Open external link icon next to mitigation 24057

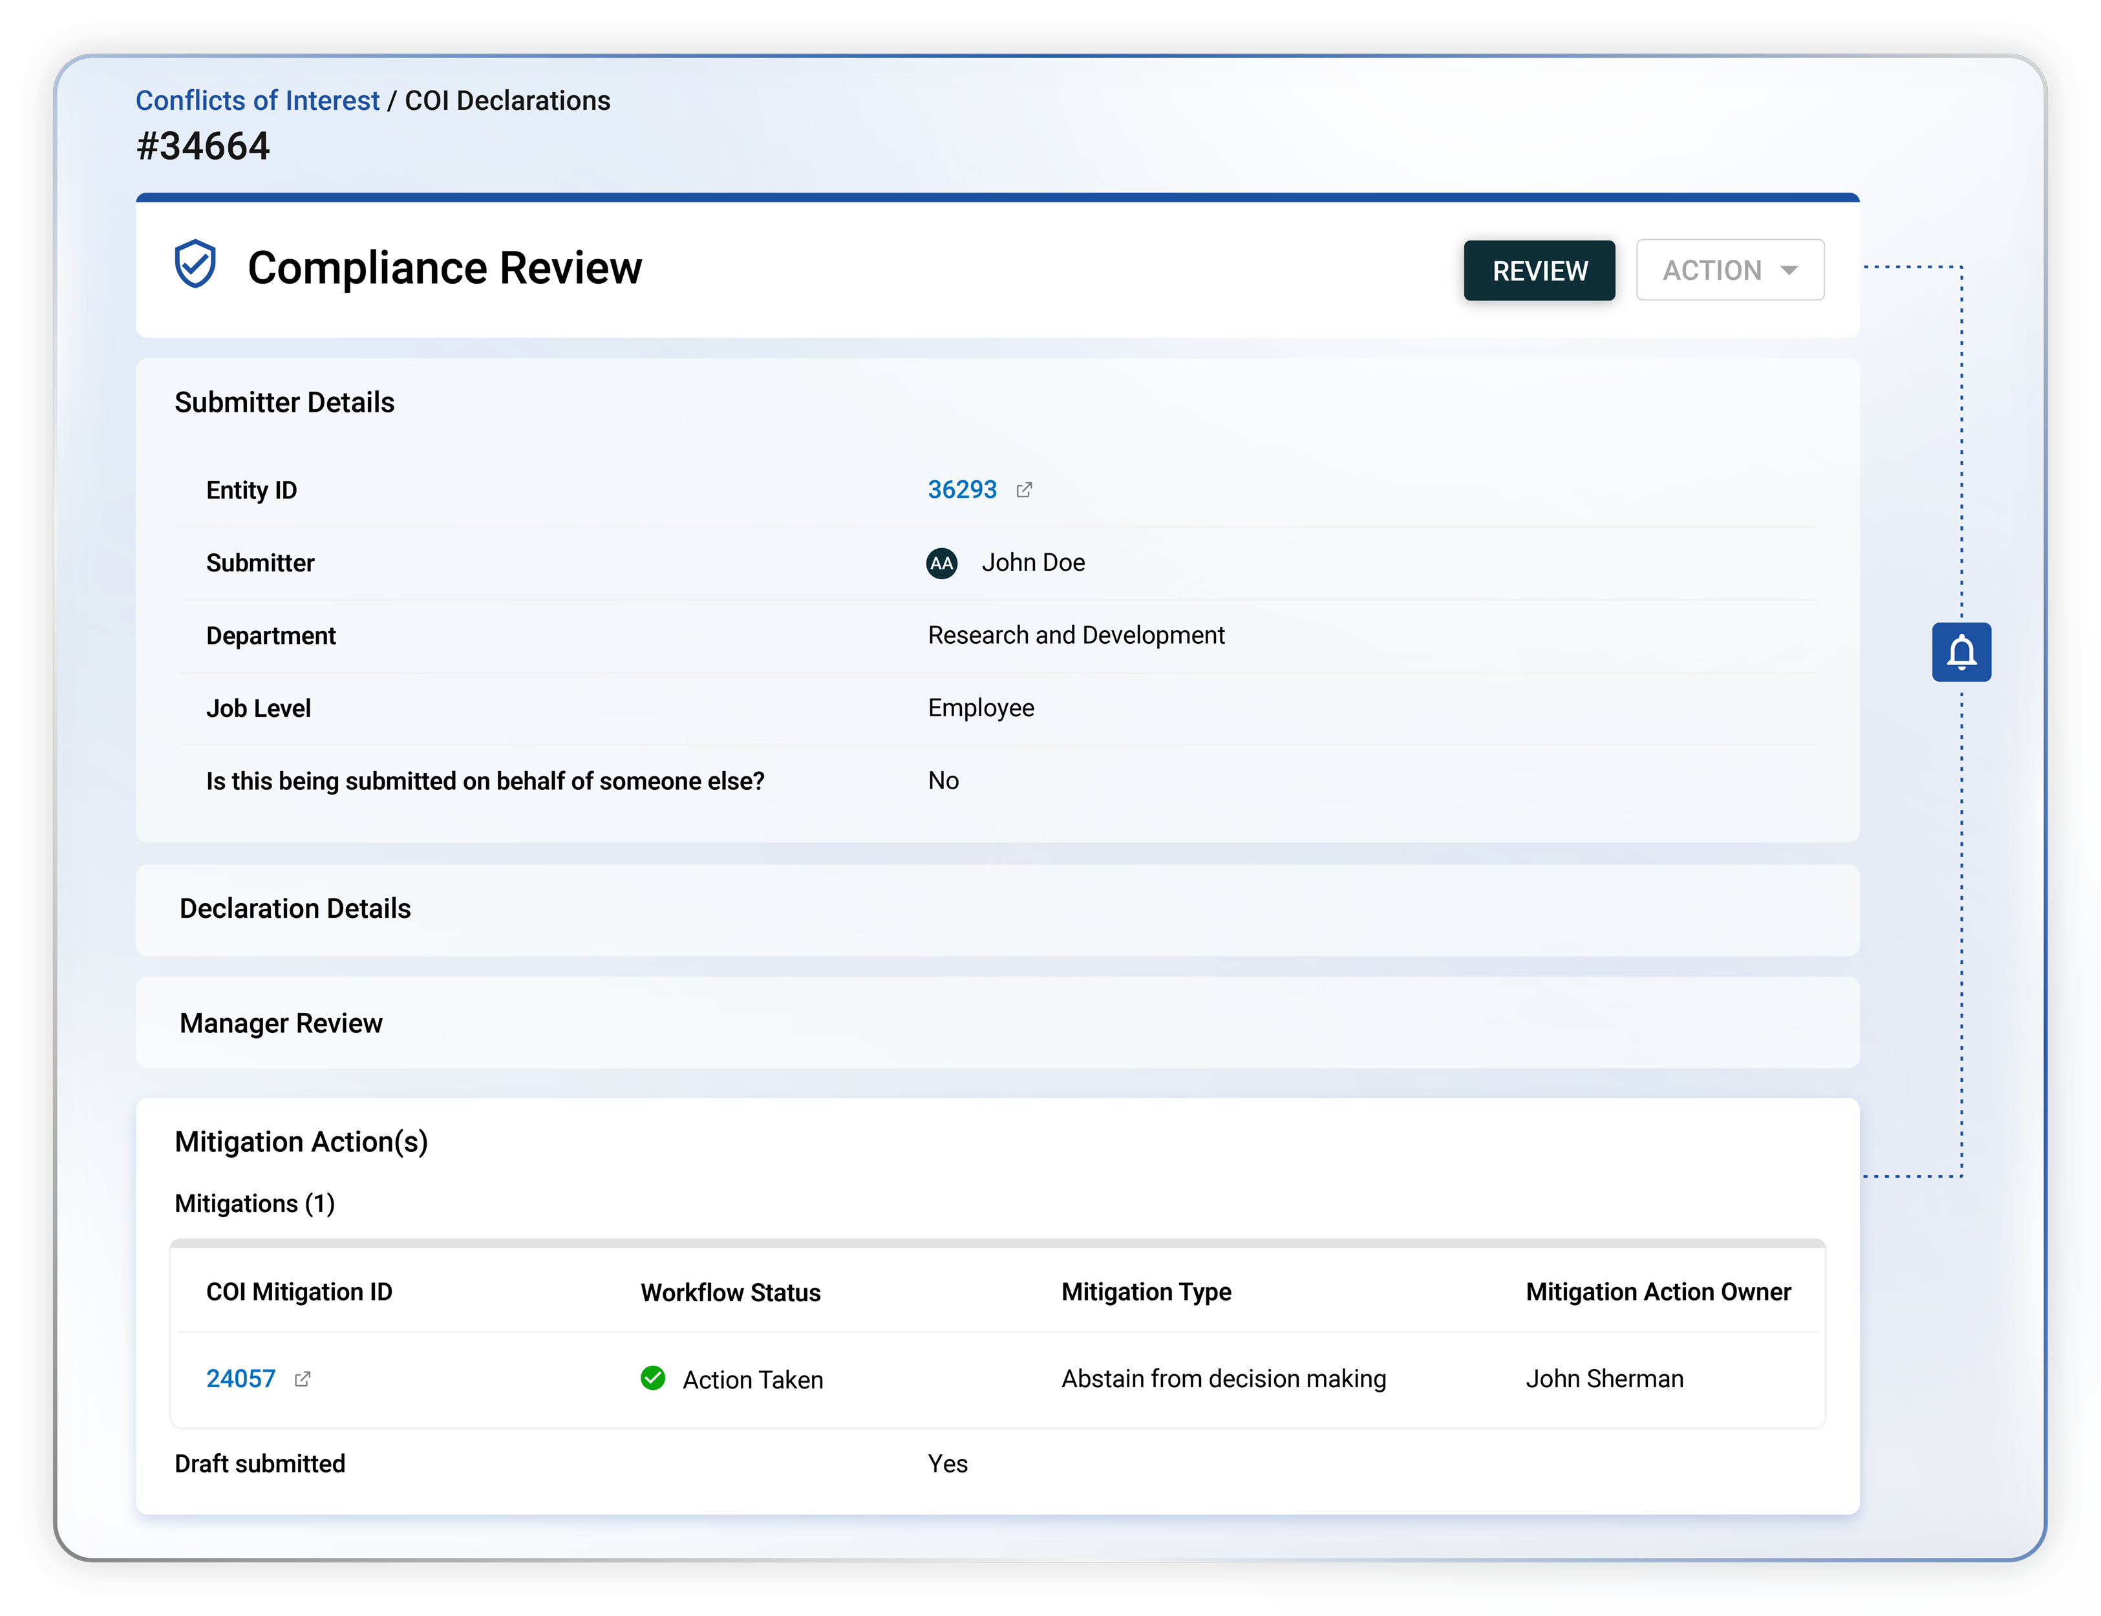click(302, 1378)
